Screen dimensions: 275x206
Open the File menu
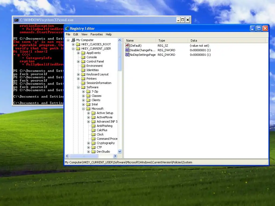click(68, 34)
